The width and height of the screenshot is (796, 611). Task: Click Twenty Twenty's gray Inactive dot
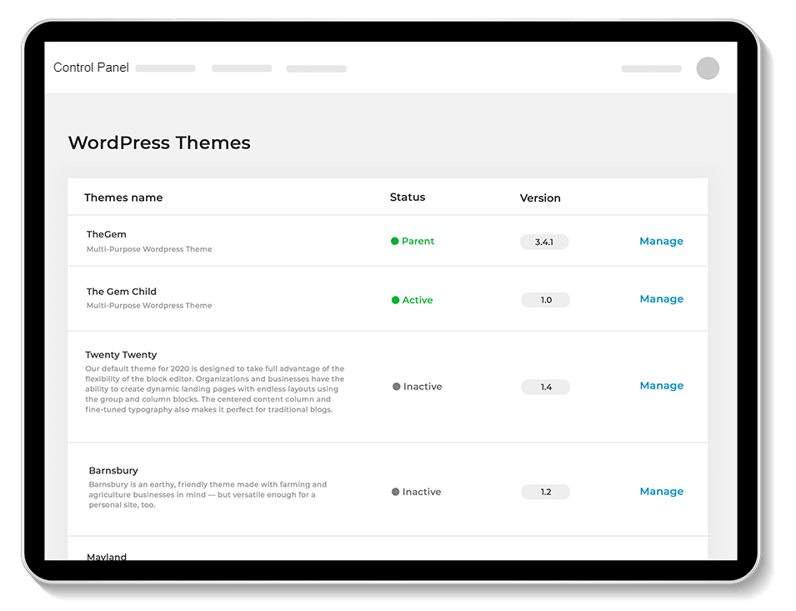(x=397, y=387)
